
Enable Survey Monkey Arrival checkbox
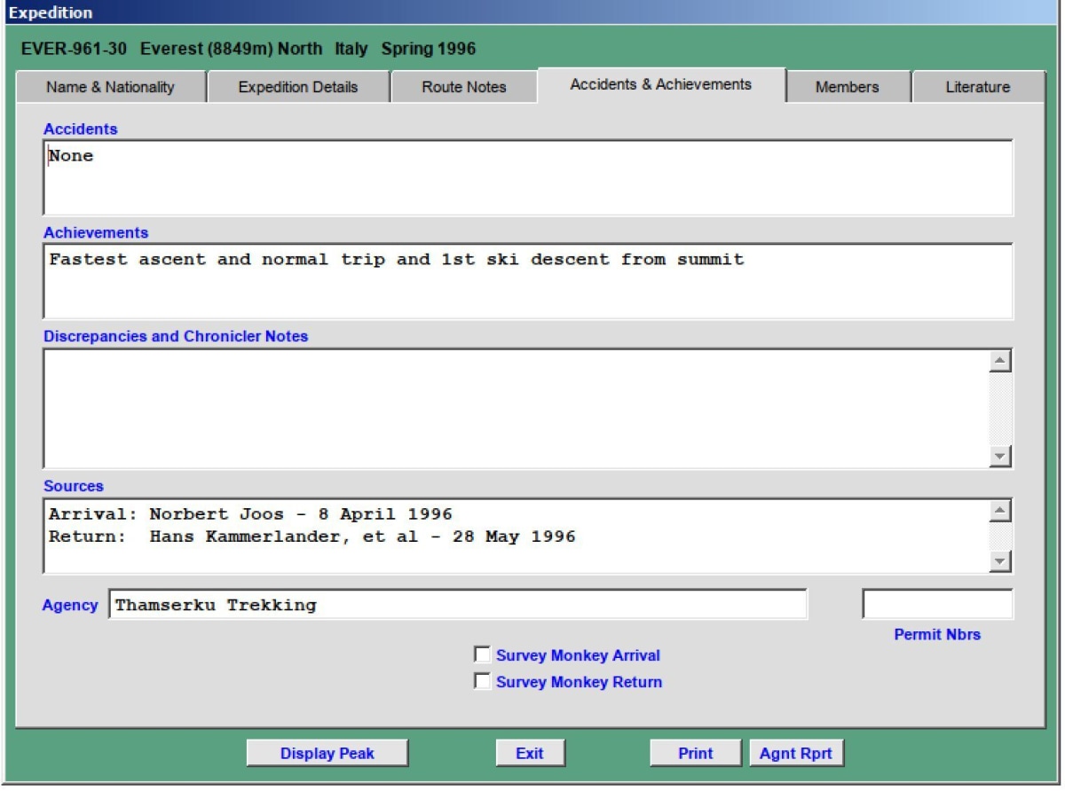coord(483,655)
